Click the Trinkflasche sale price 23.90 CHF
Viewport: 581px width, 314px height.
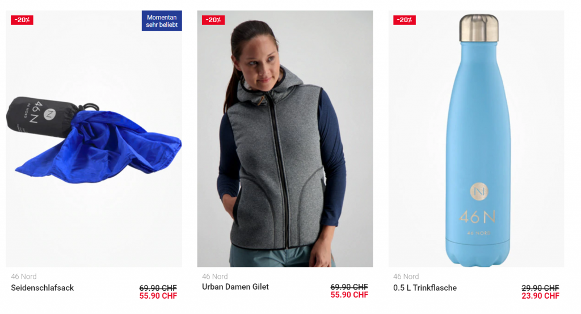point(540,296)
